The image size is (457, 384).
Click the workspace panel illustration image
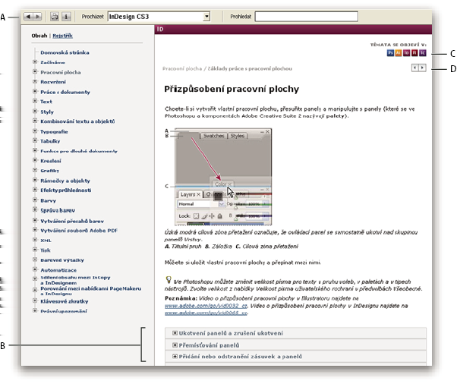click(223, 177)
